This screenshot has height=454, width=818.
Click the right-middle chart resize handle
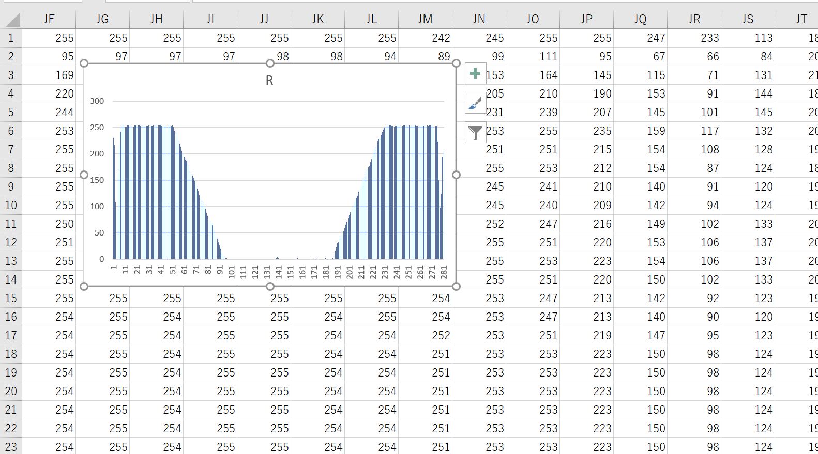456,175
